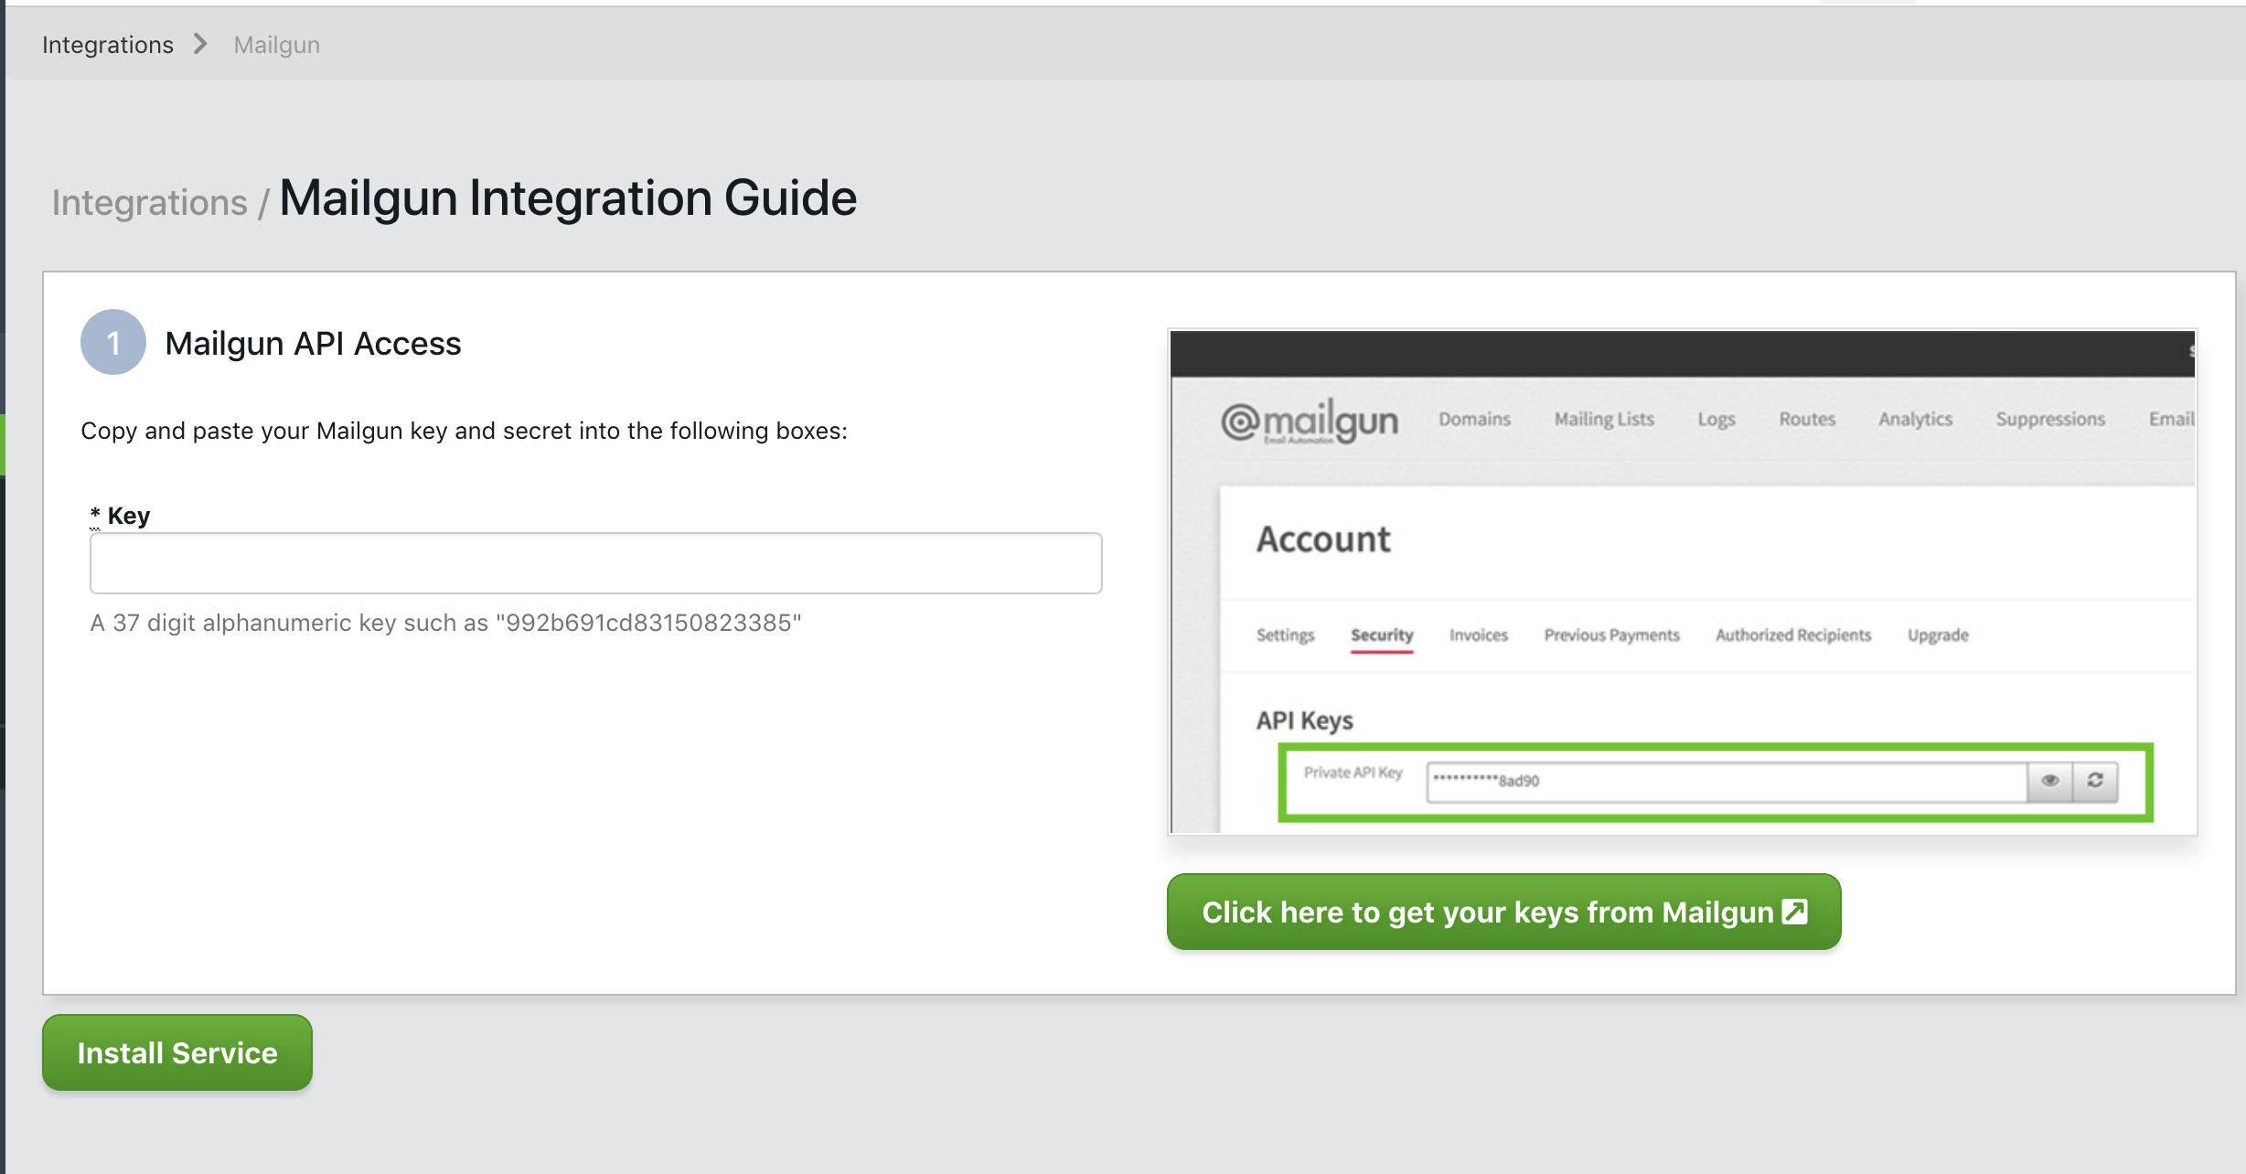Open the Integrations link beside the page title
The height and width of the screenshot is (1174, 2246).
(149, 202)
